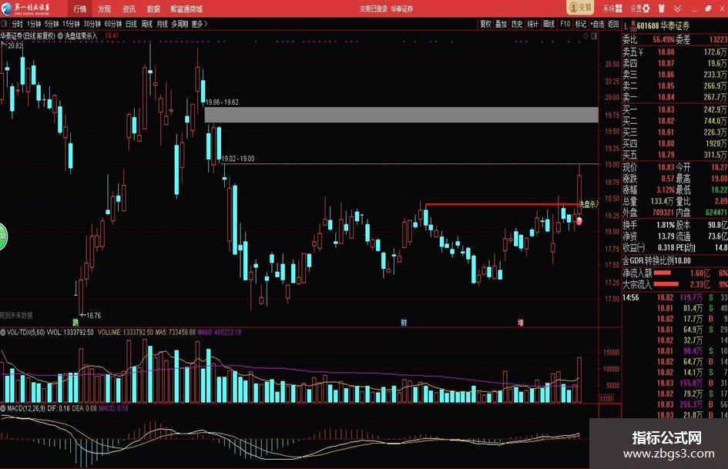Click the 含GDR 转换比例 row
The height and width of the screenshot is (469, 728).
coord(675,260)
